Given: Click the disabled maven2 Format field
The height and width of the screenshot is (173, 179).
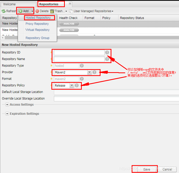Looking at the screenshot, I should point(66,79).
